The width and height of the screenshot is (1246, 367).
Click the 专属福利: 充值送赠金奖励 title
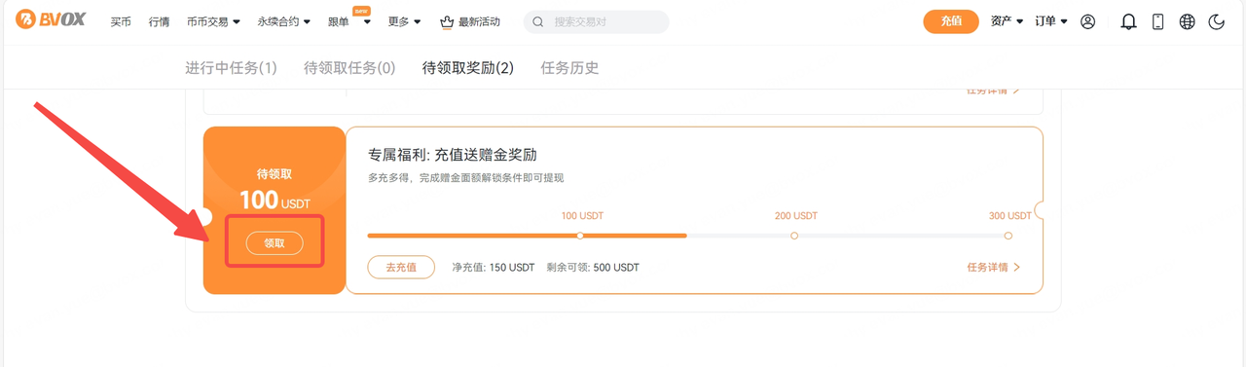pos(453,155)
